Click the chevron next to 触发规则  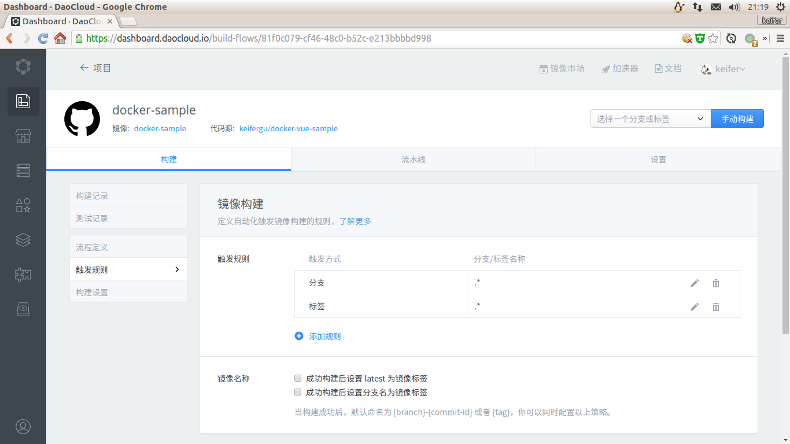pos(177,269)
